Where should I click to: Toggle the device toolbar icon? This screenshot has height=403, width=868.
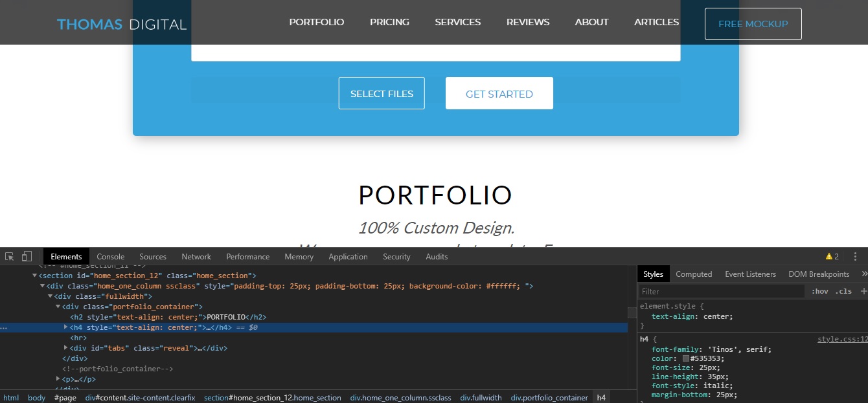point(27,257)
